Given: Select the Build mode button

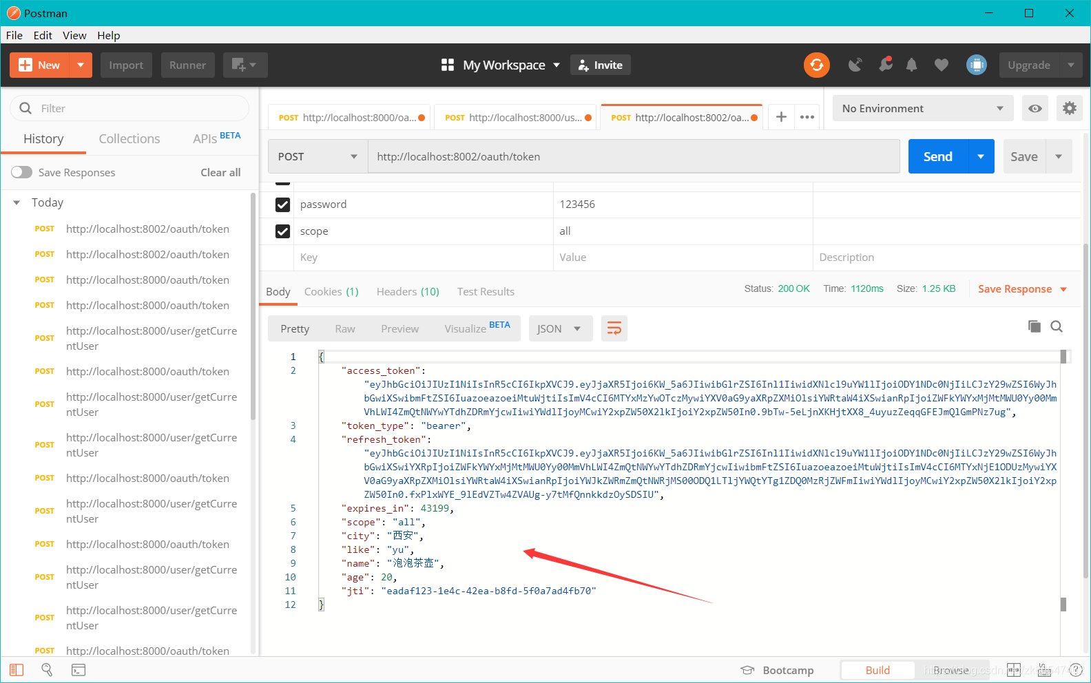Looking at the screenshot, I should coord(877,670).
